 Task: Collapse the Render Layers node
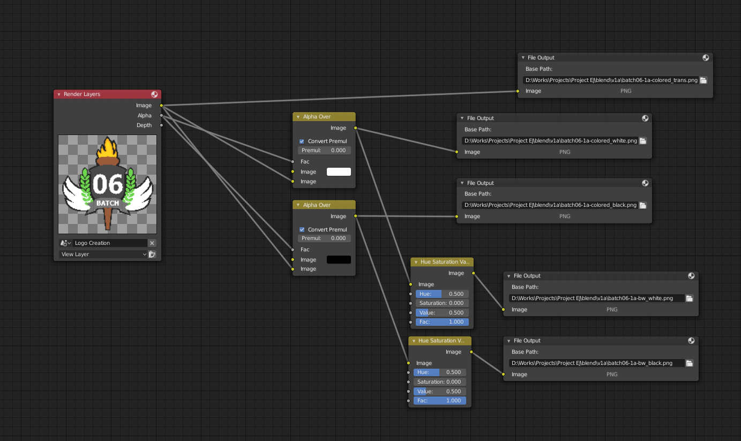[x=59, y=94]
